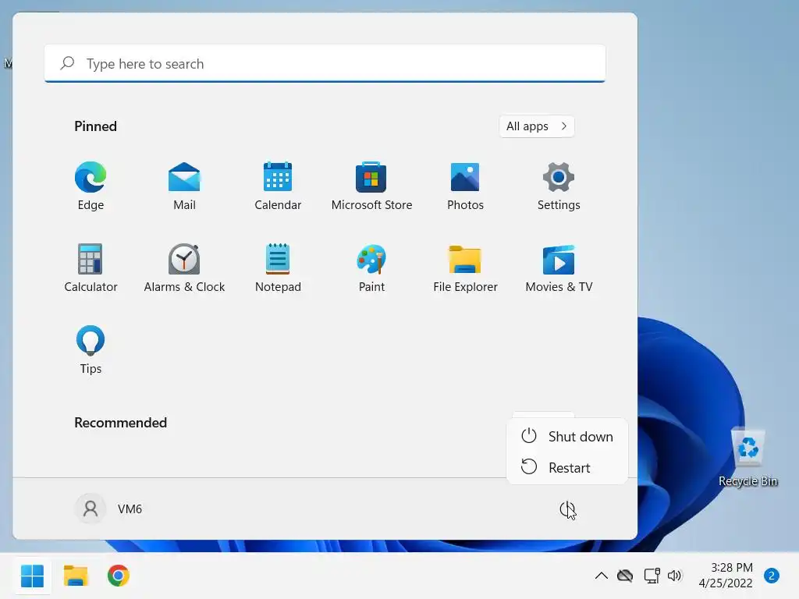Click the search magnifier icon
This screenshot has height=599, width=799.
[x=67, y=63]
